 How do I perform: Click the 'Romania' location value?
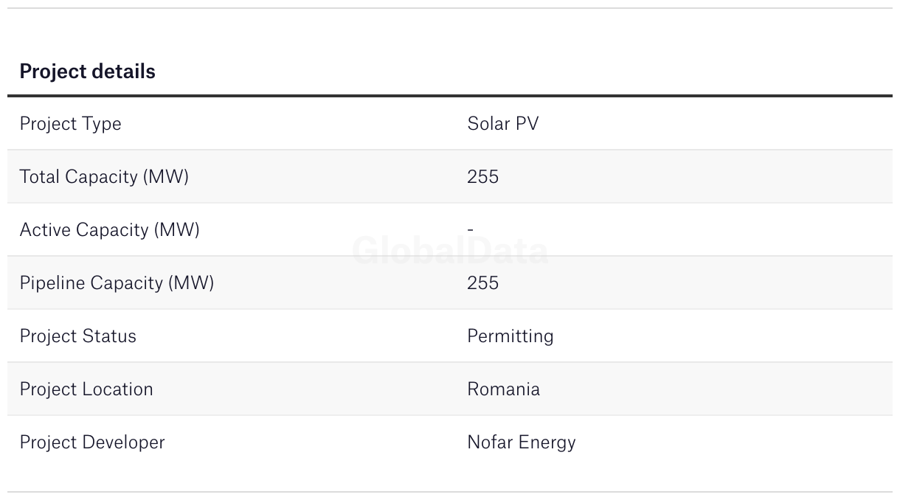click(x=503, y=389)
